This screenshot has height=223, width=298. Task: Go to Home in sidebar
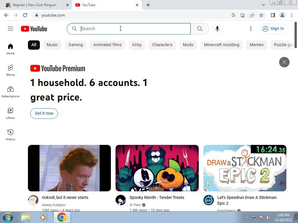pyautogui.click(x=10, y=49)
